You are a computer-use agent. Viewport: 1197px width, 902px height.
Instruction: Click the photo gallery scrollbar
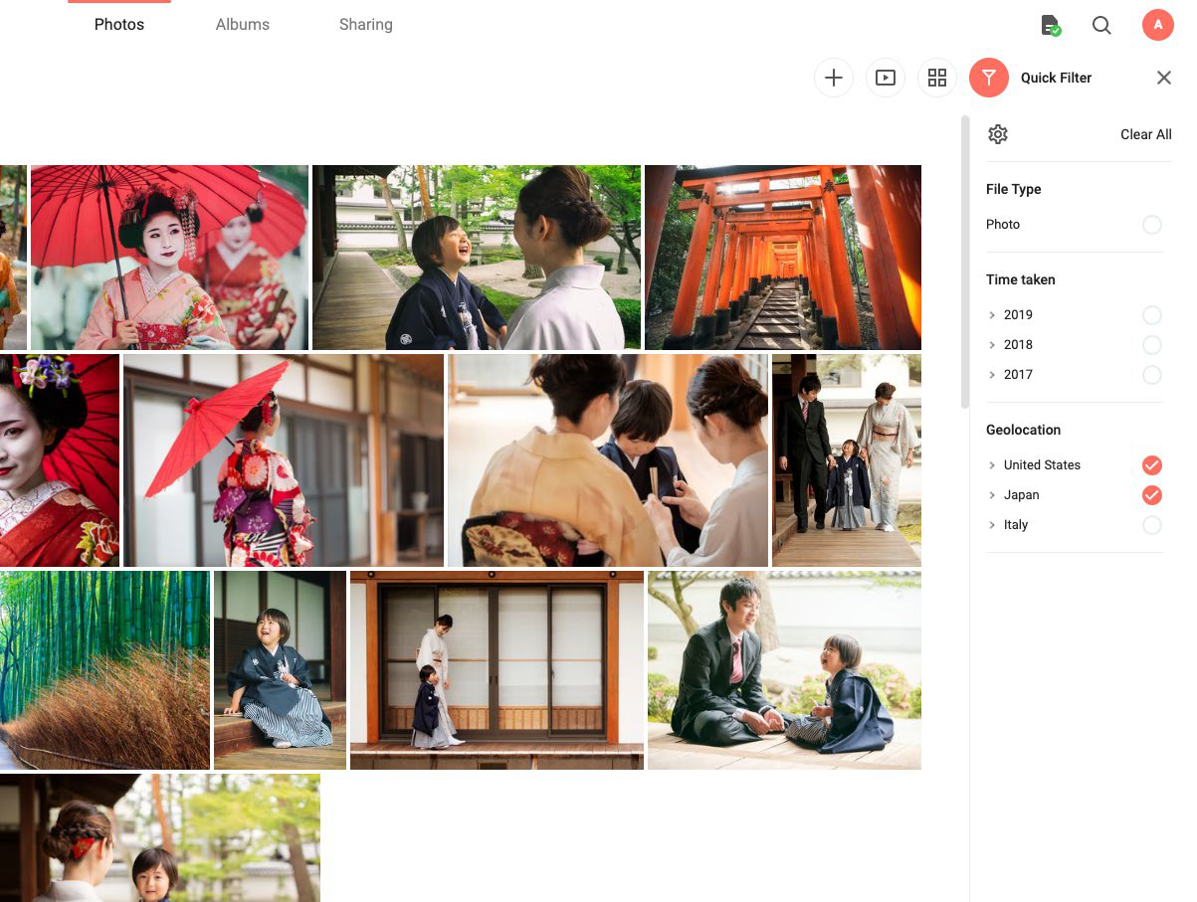point(964,262)
